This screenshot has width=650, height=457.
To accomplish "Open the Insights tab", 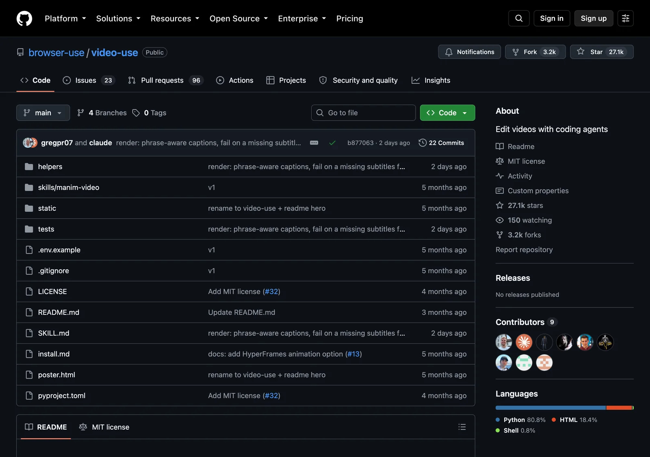I will (431, 80).
